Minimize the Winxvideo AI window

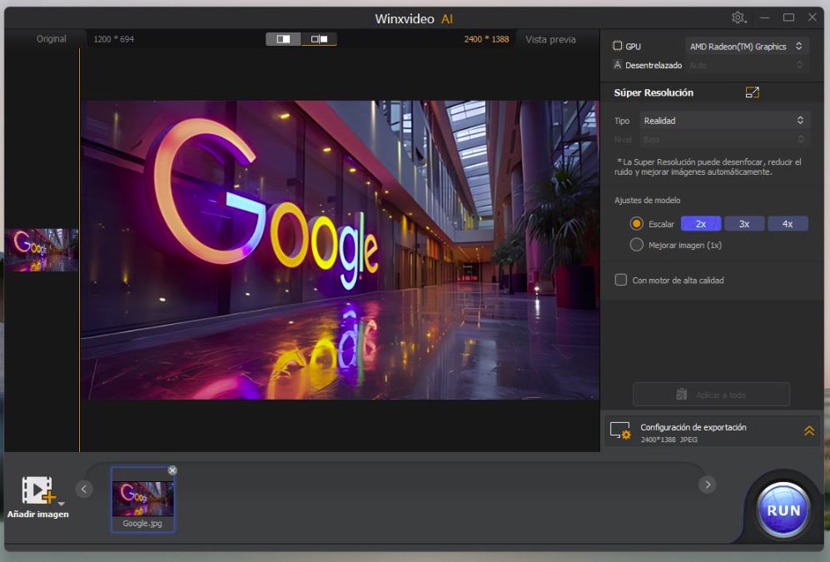click(x=765, y=17)
